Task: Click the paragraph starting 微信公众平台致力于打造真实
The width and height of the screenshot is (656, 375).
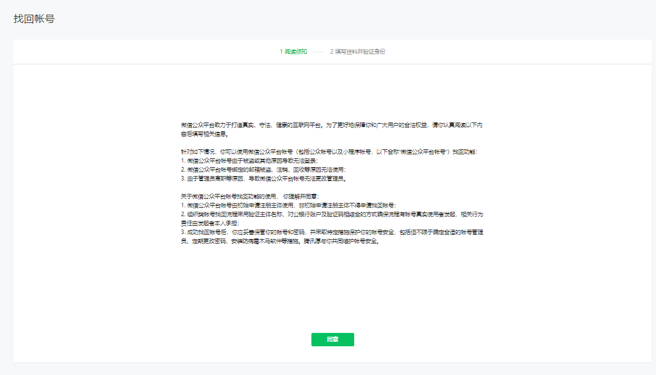Action: [x=332, y=129]
